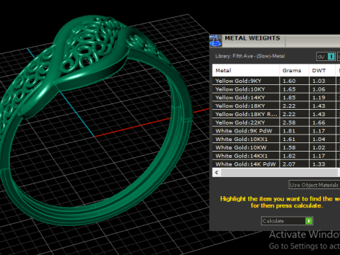Click Grams value 1.82 for 14KX1

tap(289, 156)
